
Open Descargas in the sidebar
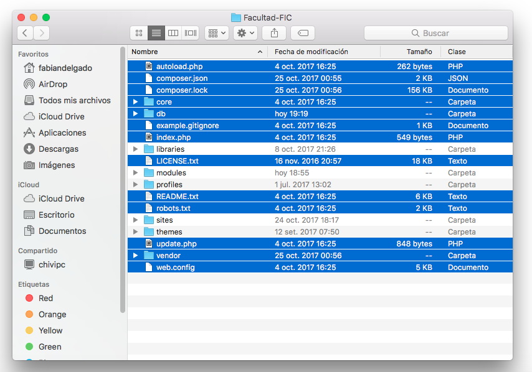tap(58, 149)
